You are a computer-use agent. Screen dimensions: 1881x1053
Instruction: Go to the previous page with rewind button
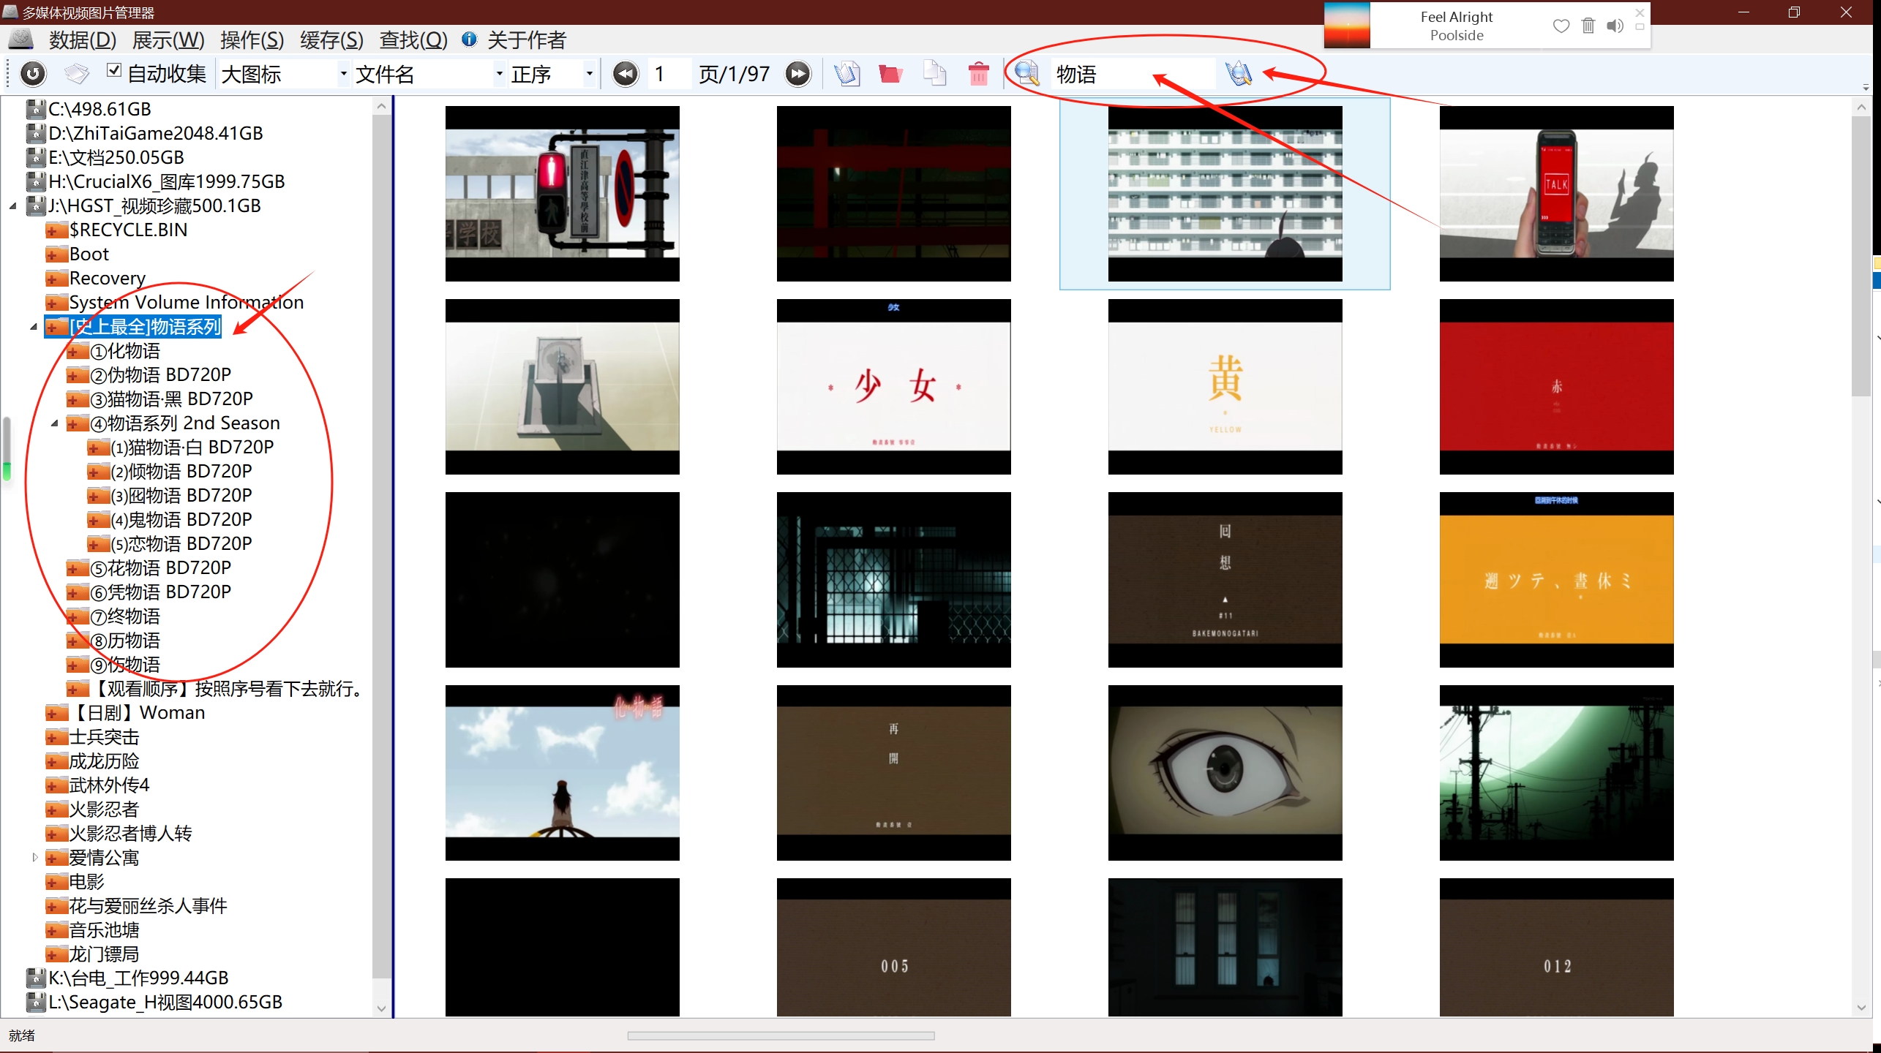pyautogui.click(x=626, y=74)
